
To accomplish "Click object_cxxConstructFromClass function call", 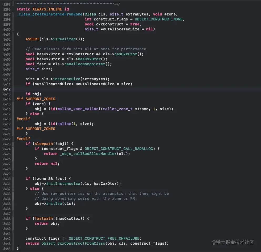I will (x=73, y=244).
